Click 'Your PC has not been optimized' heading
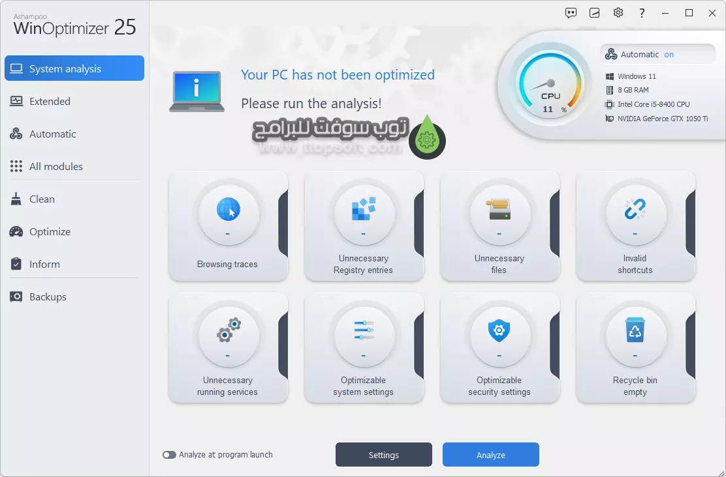Screen dimensions: 726x477 coord(338,75)
